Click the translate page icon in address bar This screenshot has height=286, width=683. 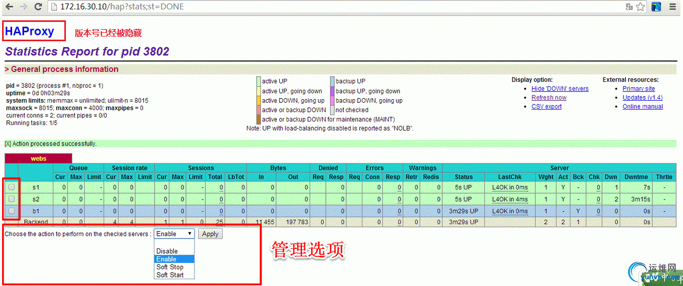(629, 7)
